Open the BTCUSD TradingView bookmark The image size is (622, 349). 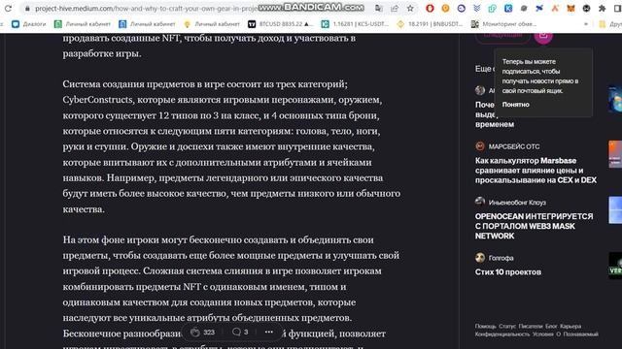(x=281, y=24)
